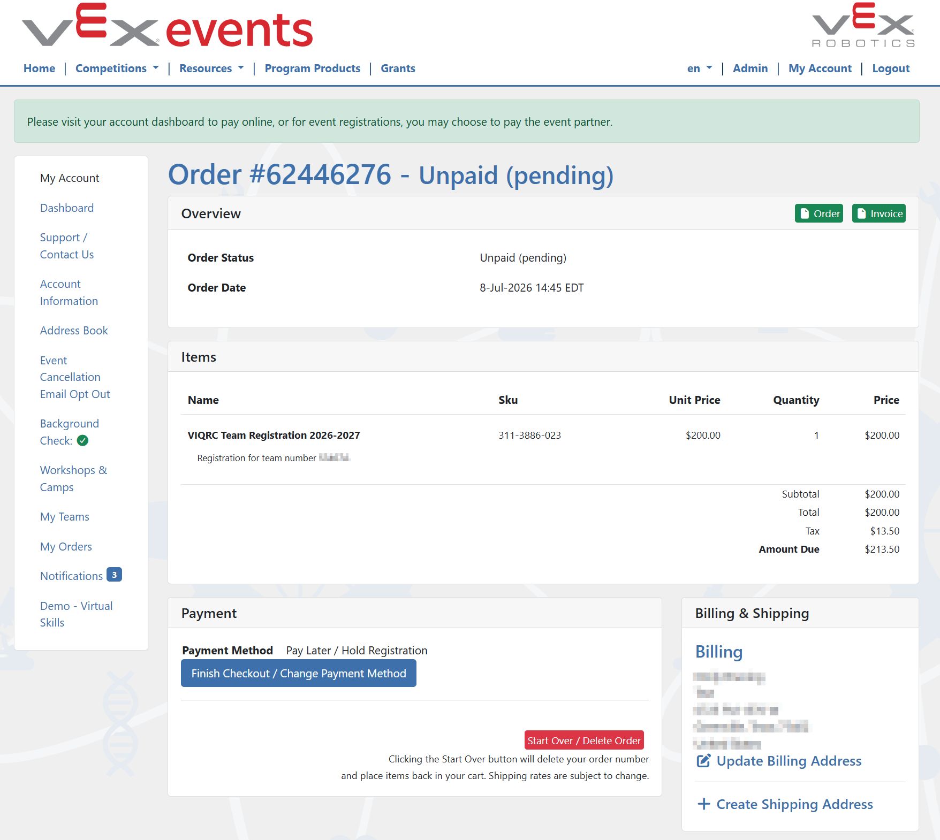940x840 pixels.
Task: Open Demo - Virtual Skills in sidebar
Action: click(x=76, y=614)
